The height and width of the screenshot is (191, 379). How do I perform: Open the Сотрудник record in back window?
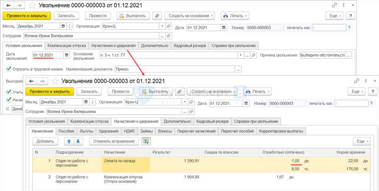click(x=168, y=36)
